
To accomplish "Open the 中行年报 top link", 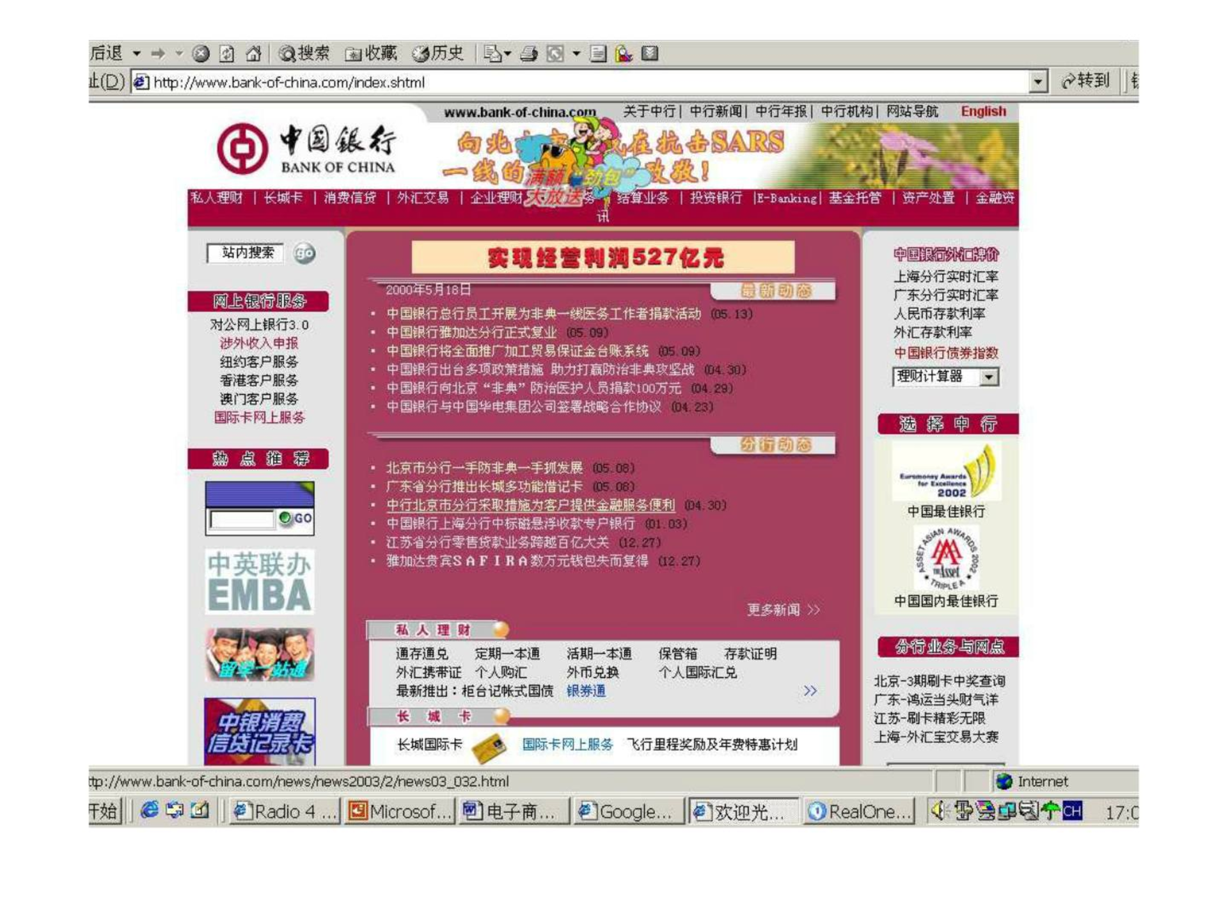I will click(781, 111).
